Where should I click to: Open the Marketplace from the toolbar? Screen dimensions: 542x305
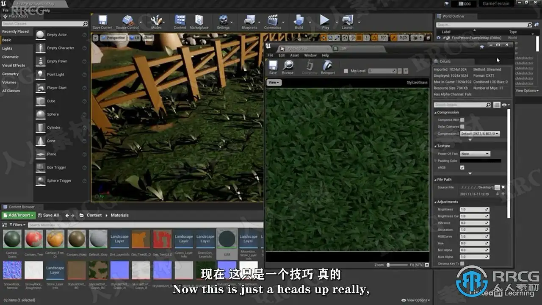199,22
